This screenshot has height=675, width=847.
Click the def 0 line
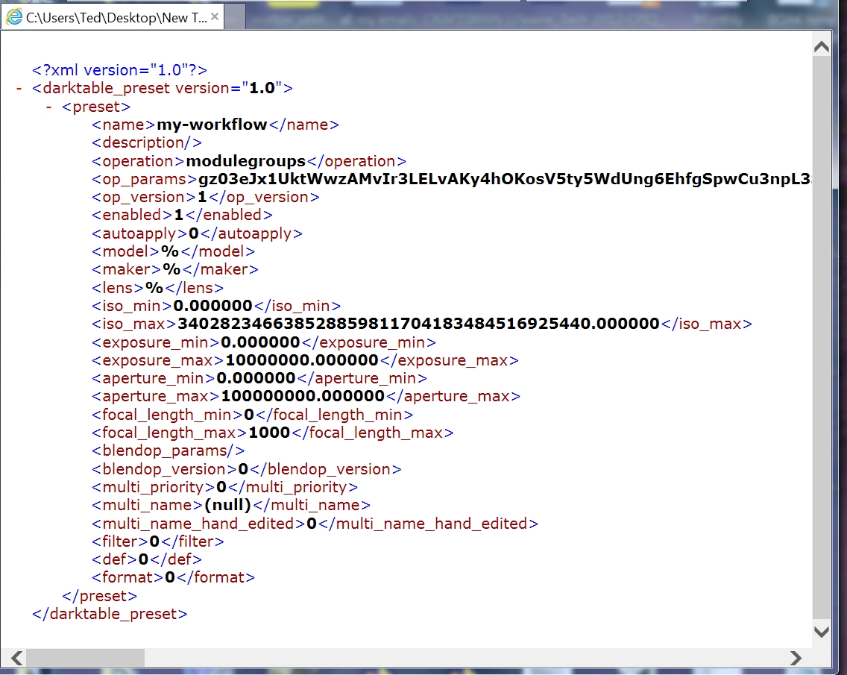coord(146,559)
